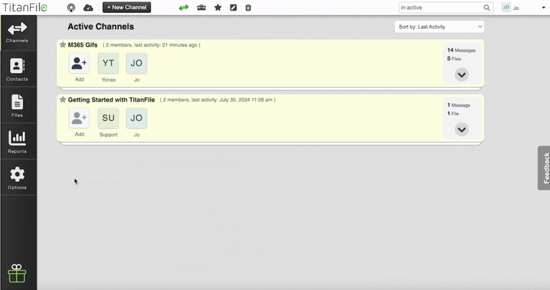The height and width of the screenshot is (290, 550).
Task: Add a member to M365 Gifs channel
Action: pos(79,63)
